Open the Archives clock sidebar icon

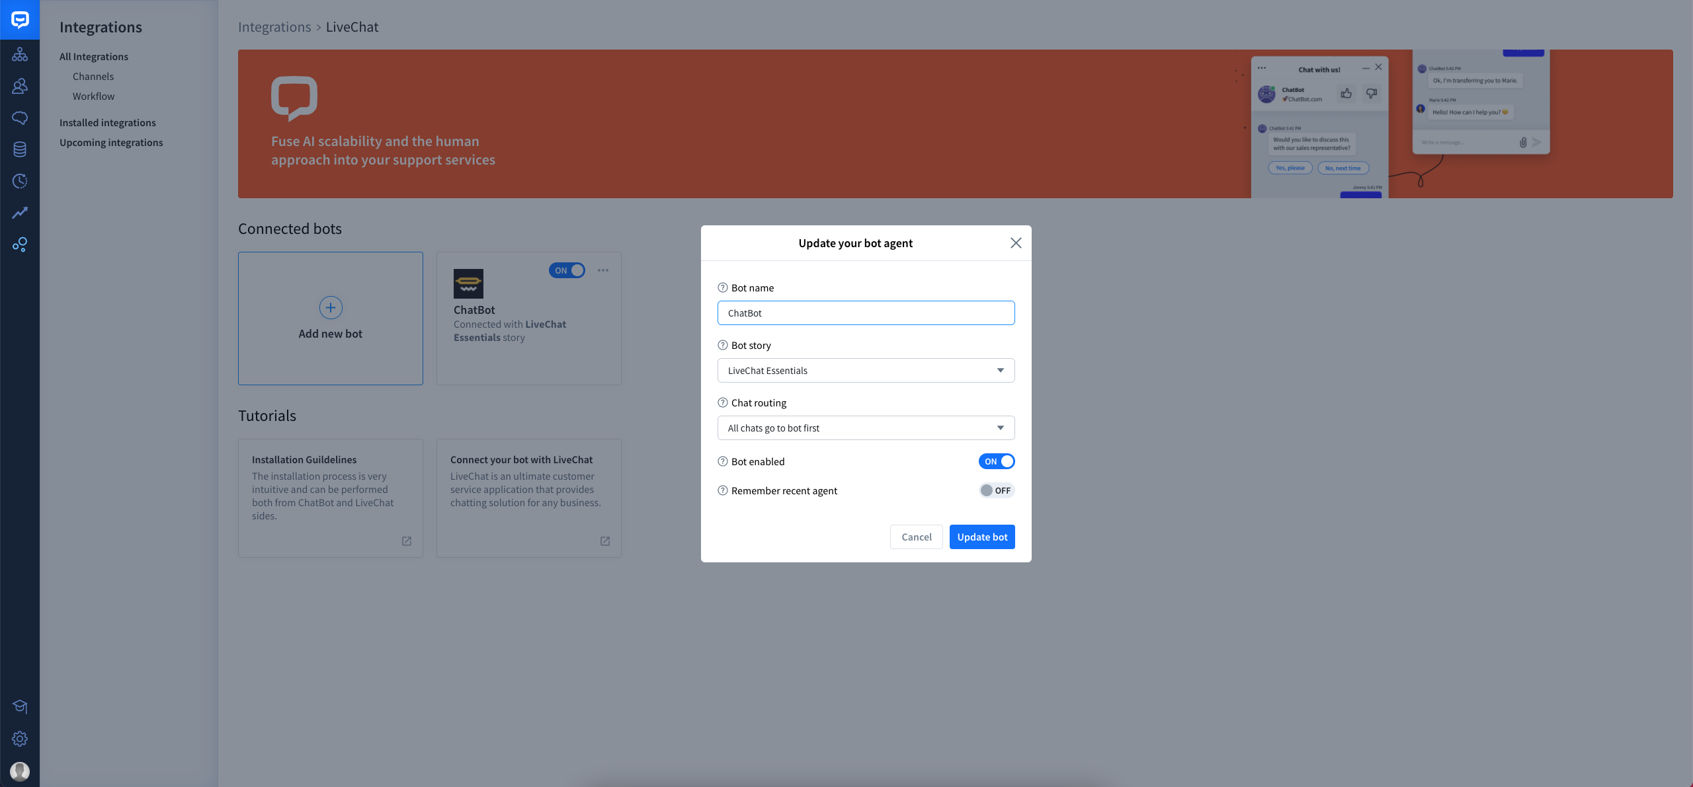coord(20,181)
